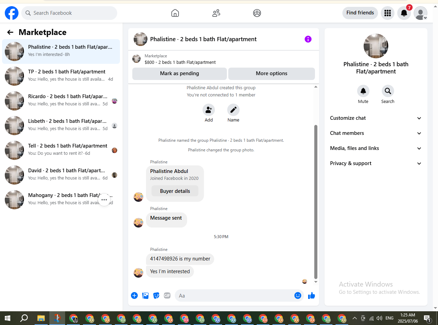Expand Media, files and links section
438x325 pixels.
coord(376,148)
